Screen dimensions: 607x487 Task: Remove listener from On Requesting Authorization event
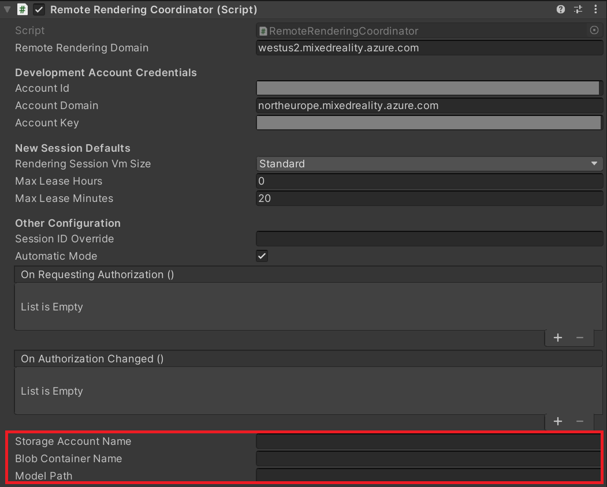[579, 338]
